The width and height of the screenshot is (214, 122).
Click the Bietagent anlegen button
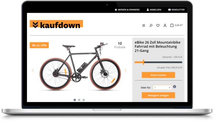[x=158, y=95]
